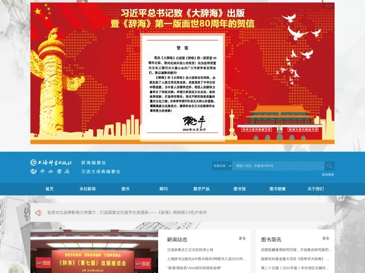
Task: Click the 图书简讯 section heading
Action: 271,240
